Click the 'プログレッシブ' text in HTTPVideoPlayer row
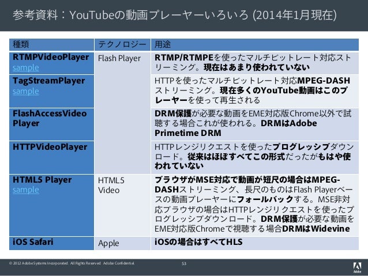 [x=301, y=147]
